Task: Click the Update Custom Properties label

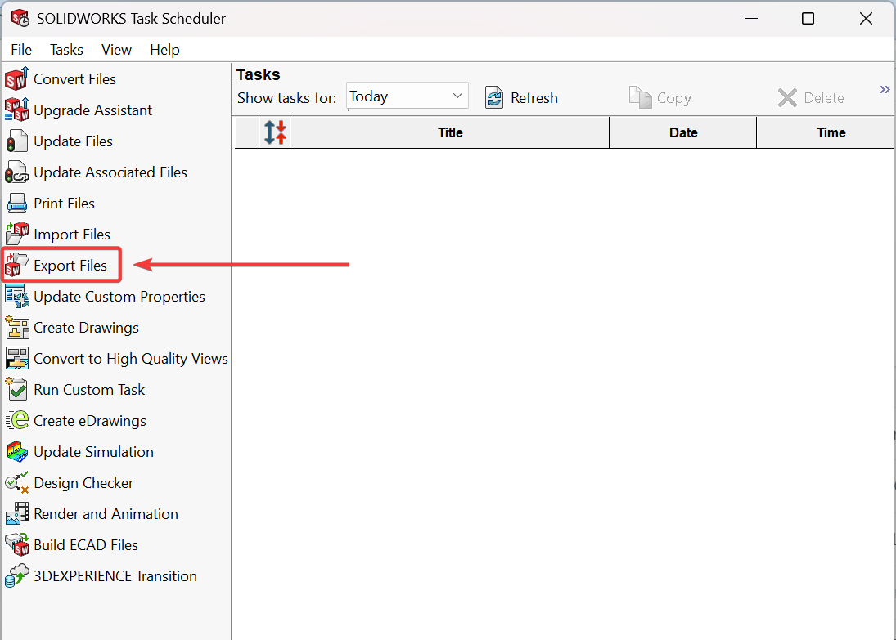Action: (x=119, y=297)
